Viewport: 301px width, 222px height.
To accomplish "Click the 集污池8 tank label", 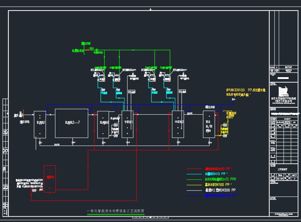I will pyautogui.click(x=104, y=122).
